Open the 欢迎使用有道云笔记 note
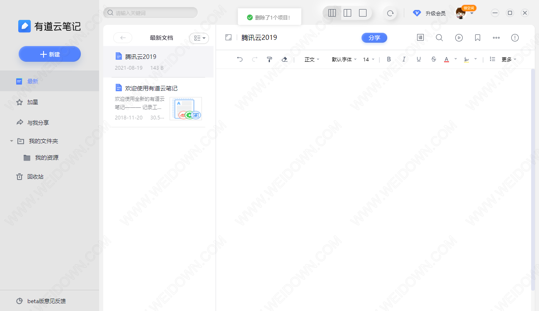Image resolution: width=539 pixels, height=311 pixels. click(158, 103)
